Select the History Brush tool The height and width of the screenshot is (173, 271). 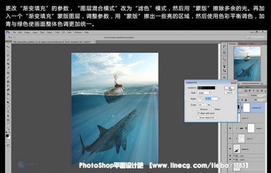tap(8, 86)
